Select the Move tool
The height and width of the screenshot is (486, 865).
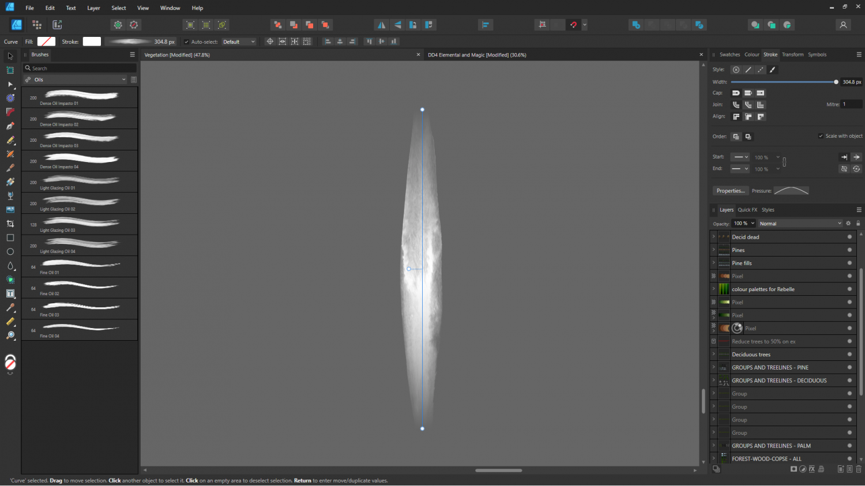click(10, 56)
